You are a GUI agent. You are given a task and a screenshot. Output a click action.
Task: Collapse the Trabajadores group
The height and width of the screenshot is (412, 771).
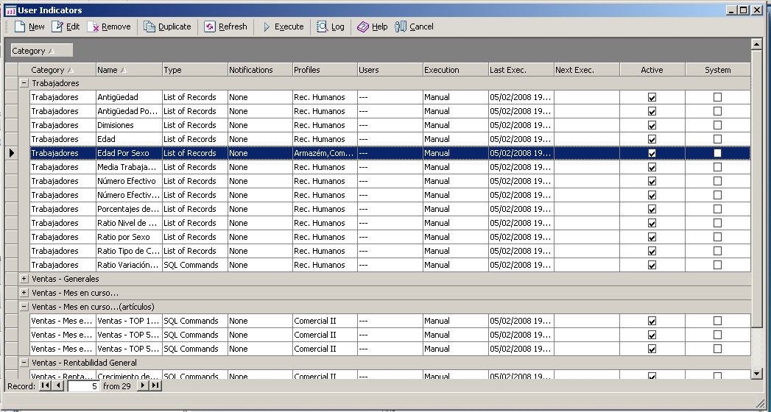[24, 83]
